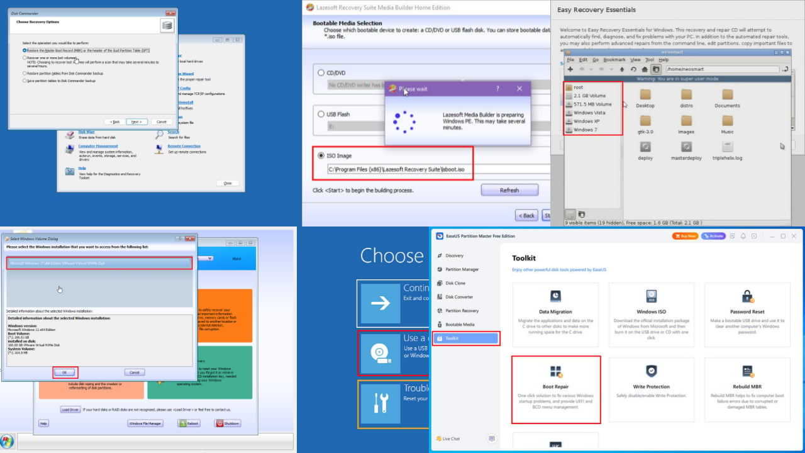Click the Reboot button
The height and width of the screenshot is (453, 805).
click(x=190, y=423)
